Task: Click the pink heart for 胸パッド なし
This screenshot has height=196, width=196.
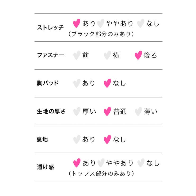Action: click(107, 83)
